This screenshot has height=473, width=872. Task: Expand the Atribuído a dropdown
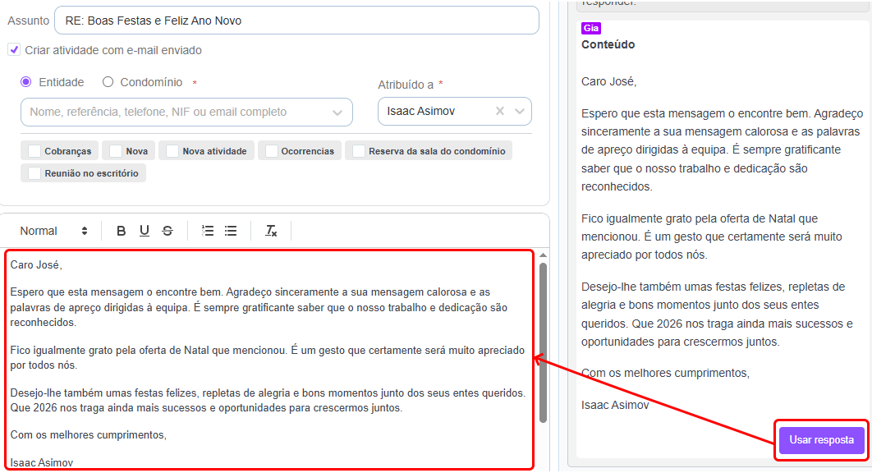click(519, 112)
